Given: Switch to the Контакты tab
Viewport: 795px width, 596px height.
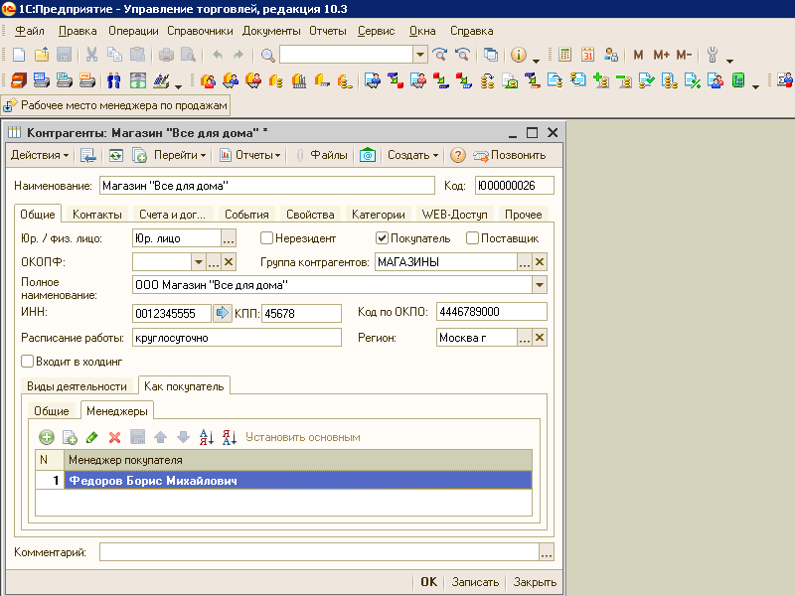Looking at the screenshot, I should point(96,215).
